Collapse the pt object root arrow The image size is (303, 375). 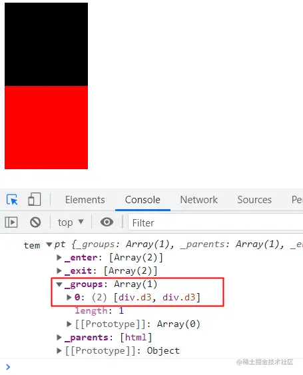[x=49, y=244]
